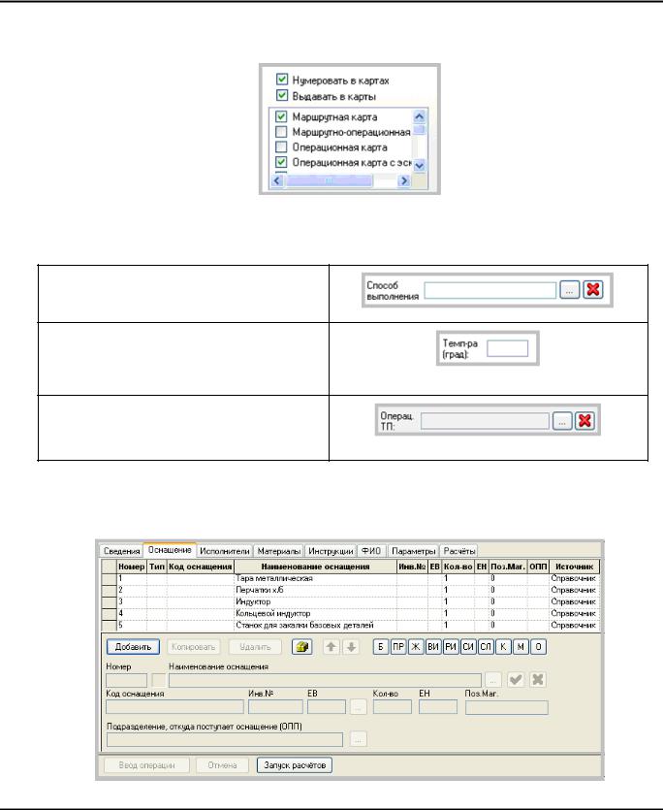Click the 'К' equipment type button
The width and height of the screenshot is (663, 810).
coord(503,647)
